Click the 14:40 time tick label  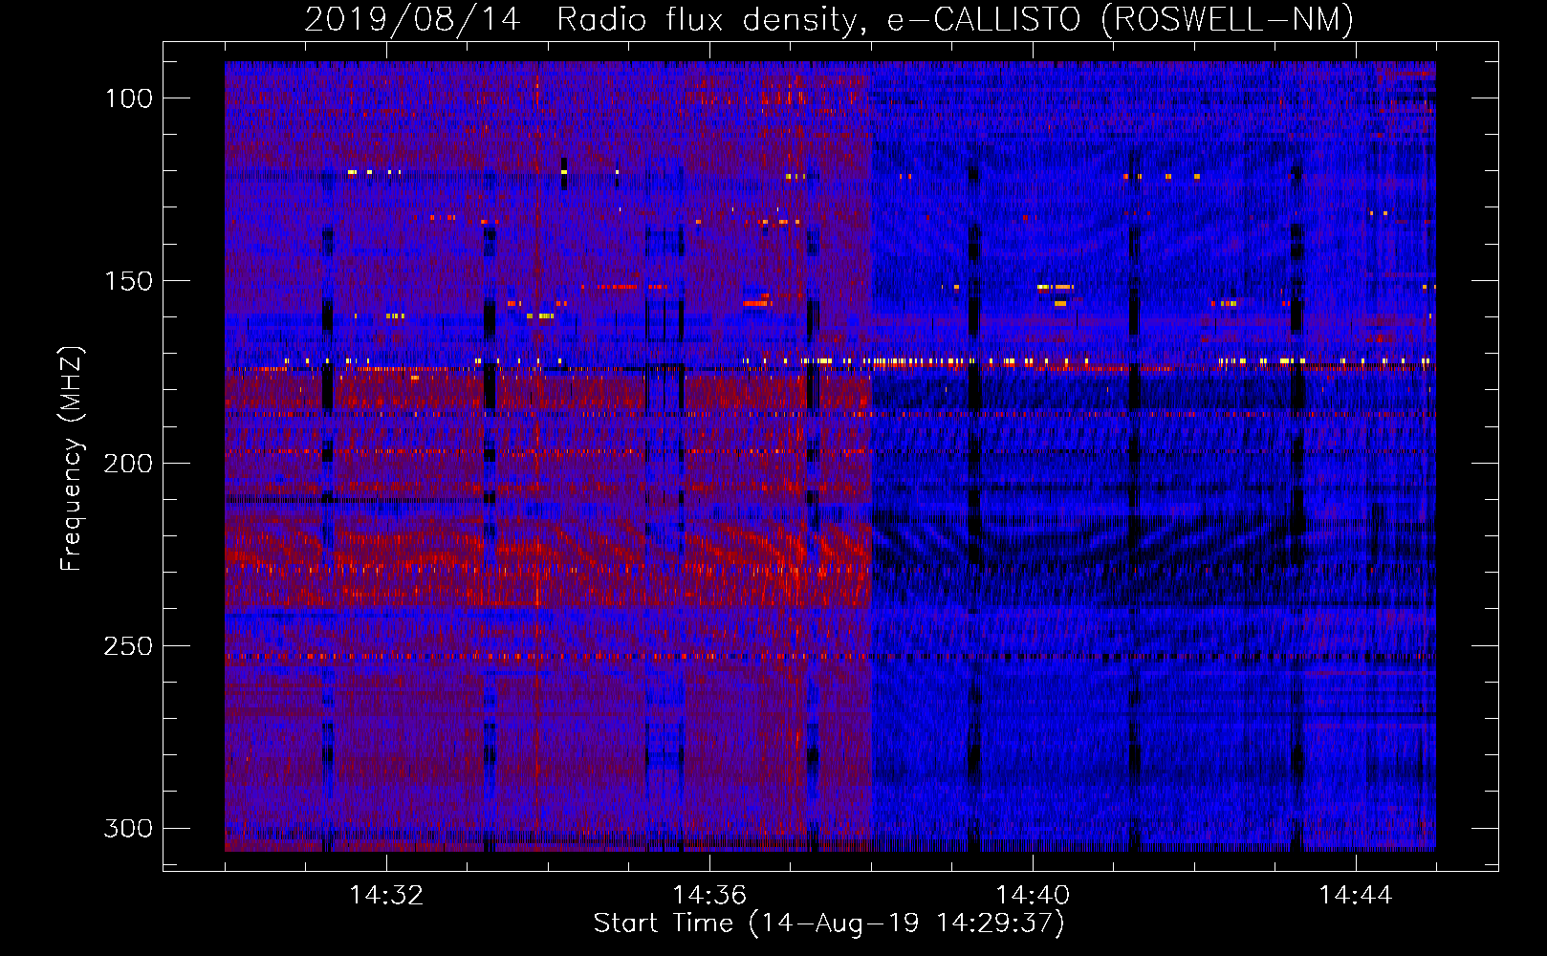(x=1033, y=896)
